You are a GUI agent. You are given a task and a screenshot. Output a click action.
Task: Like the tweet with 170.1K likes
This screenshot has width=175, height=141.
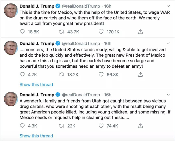[x=101, y=32]
